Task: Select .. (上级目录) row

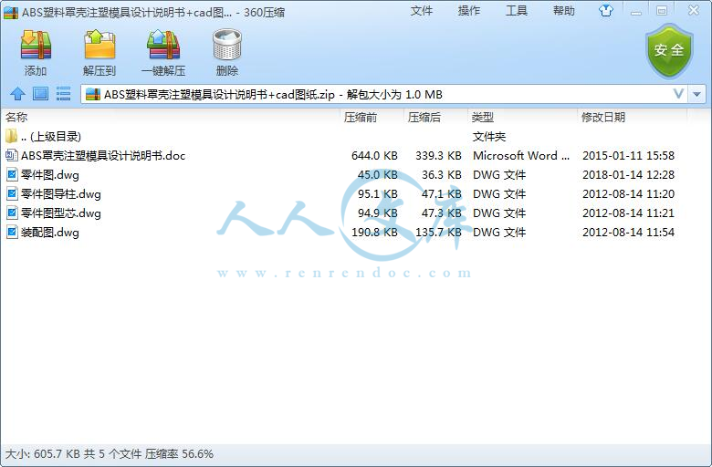Action: 345,136
